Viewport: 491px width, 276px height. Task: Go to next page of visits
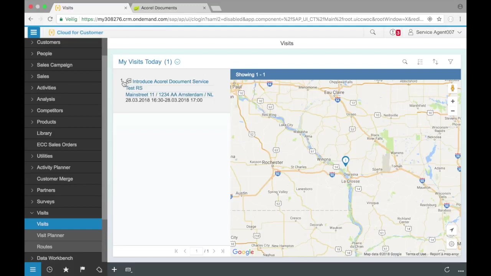pyautogui.click(x=214, y=251)
